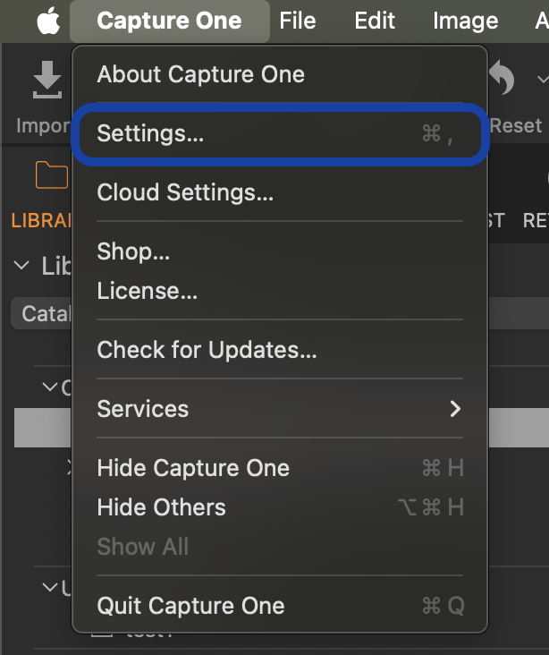The width and height of the screenshot is (549, 655).
Task: Collapse the Library panel chevron
Action: point(21,265)
